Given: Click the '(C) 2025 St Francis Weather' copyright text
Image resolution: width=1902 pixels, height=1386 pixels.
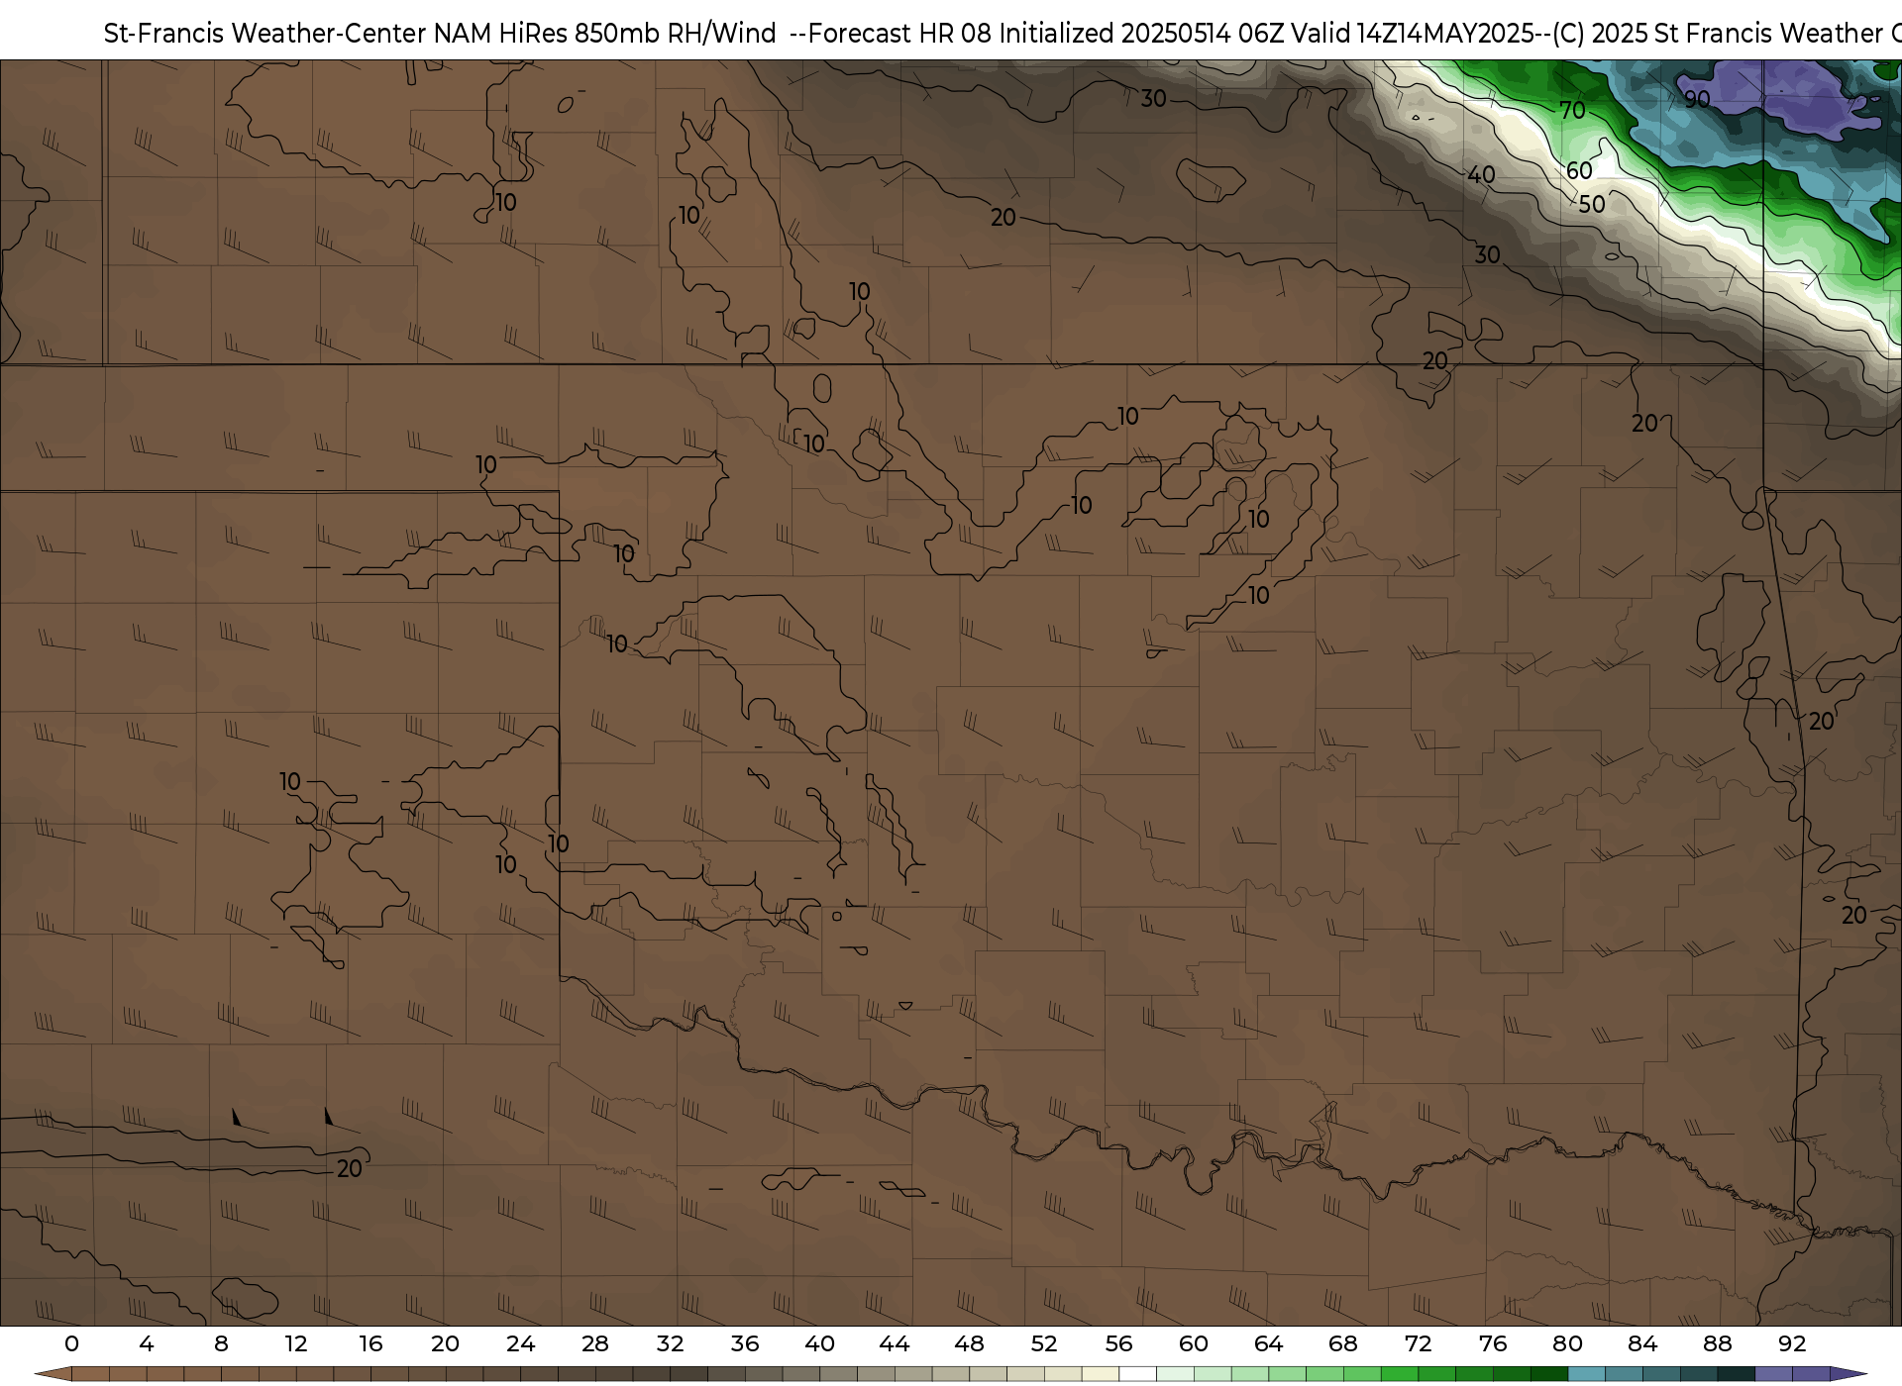Looking at the screenshot, I should pos(1718,34).
